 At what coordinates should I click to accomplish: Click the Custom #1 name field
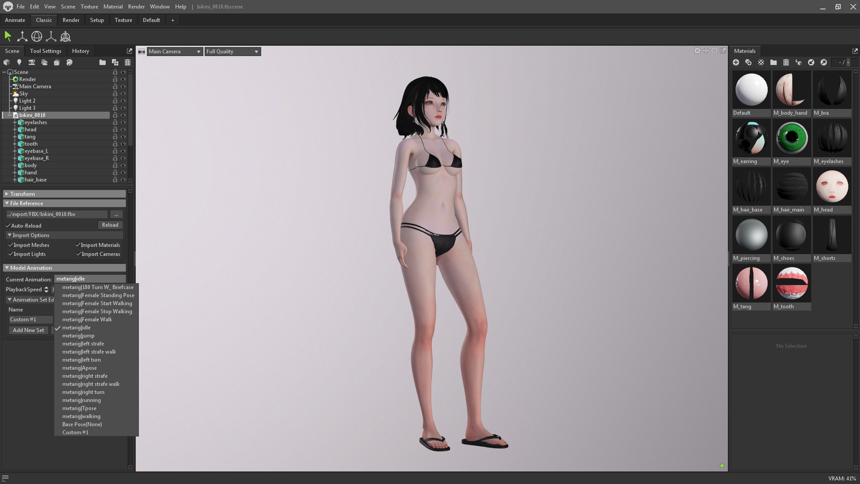30,320
